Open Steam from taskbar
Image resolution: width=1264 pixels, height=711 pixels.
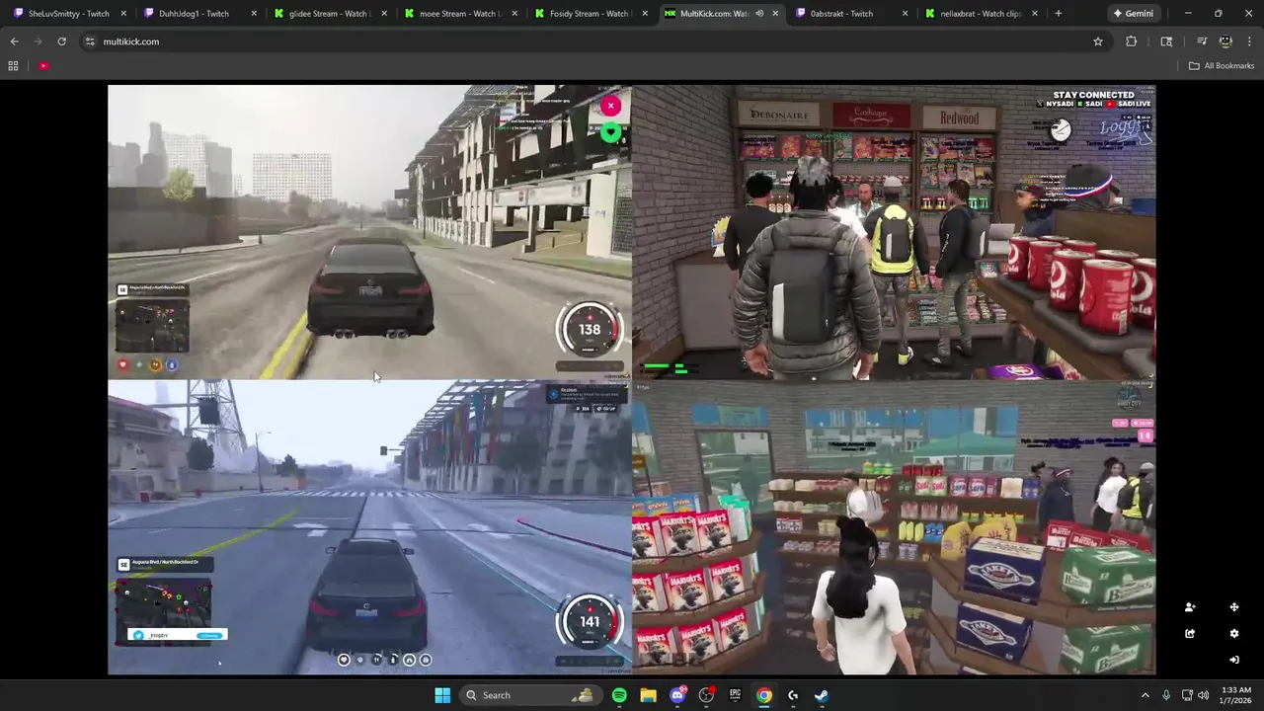[822, 695]
